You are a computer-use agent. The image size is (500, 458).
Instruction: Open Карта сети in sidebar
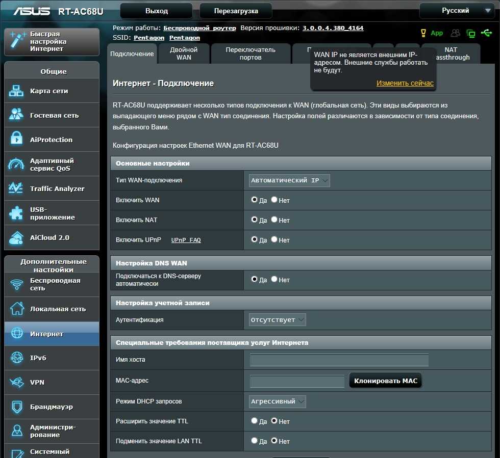tap(52, 91)
